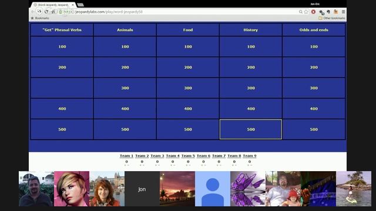The image size is (376, 211).
Task: Select History for 400
Action: point(251,108)
